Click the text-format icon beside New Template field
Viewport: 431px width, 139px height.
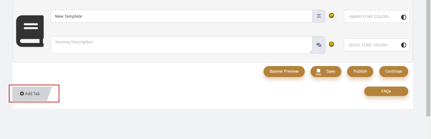coord(319,16)
